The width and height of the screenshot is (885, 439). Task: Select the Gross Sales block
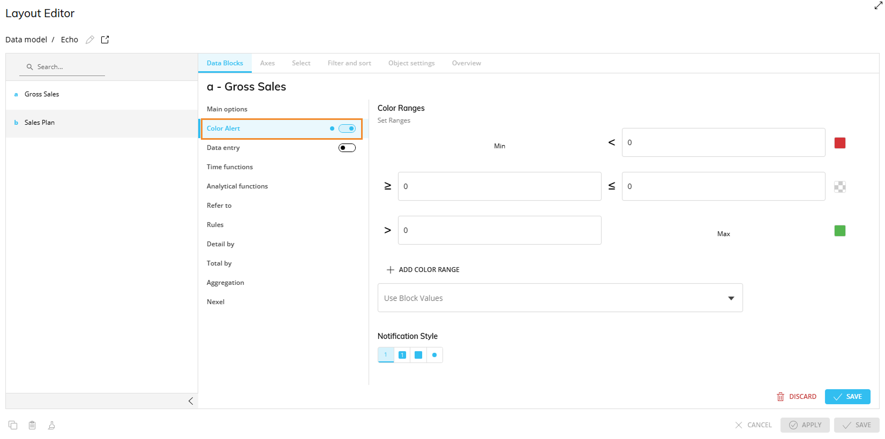[x=102, y=95]
